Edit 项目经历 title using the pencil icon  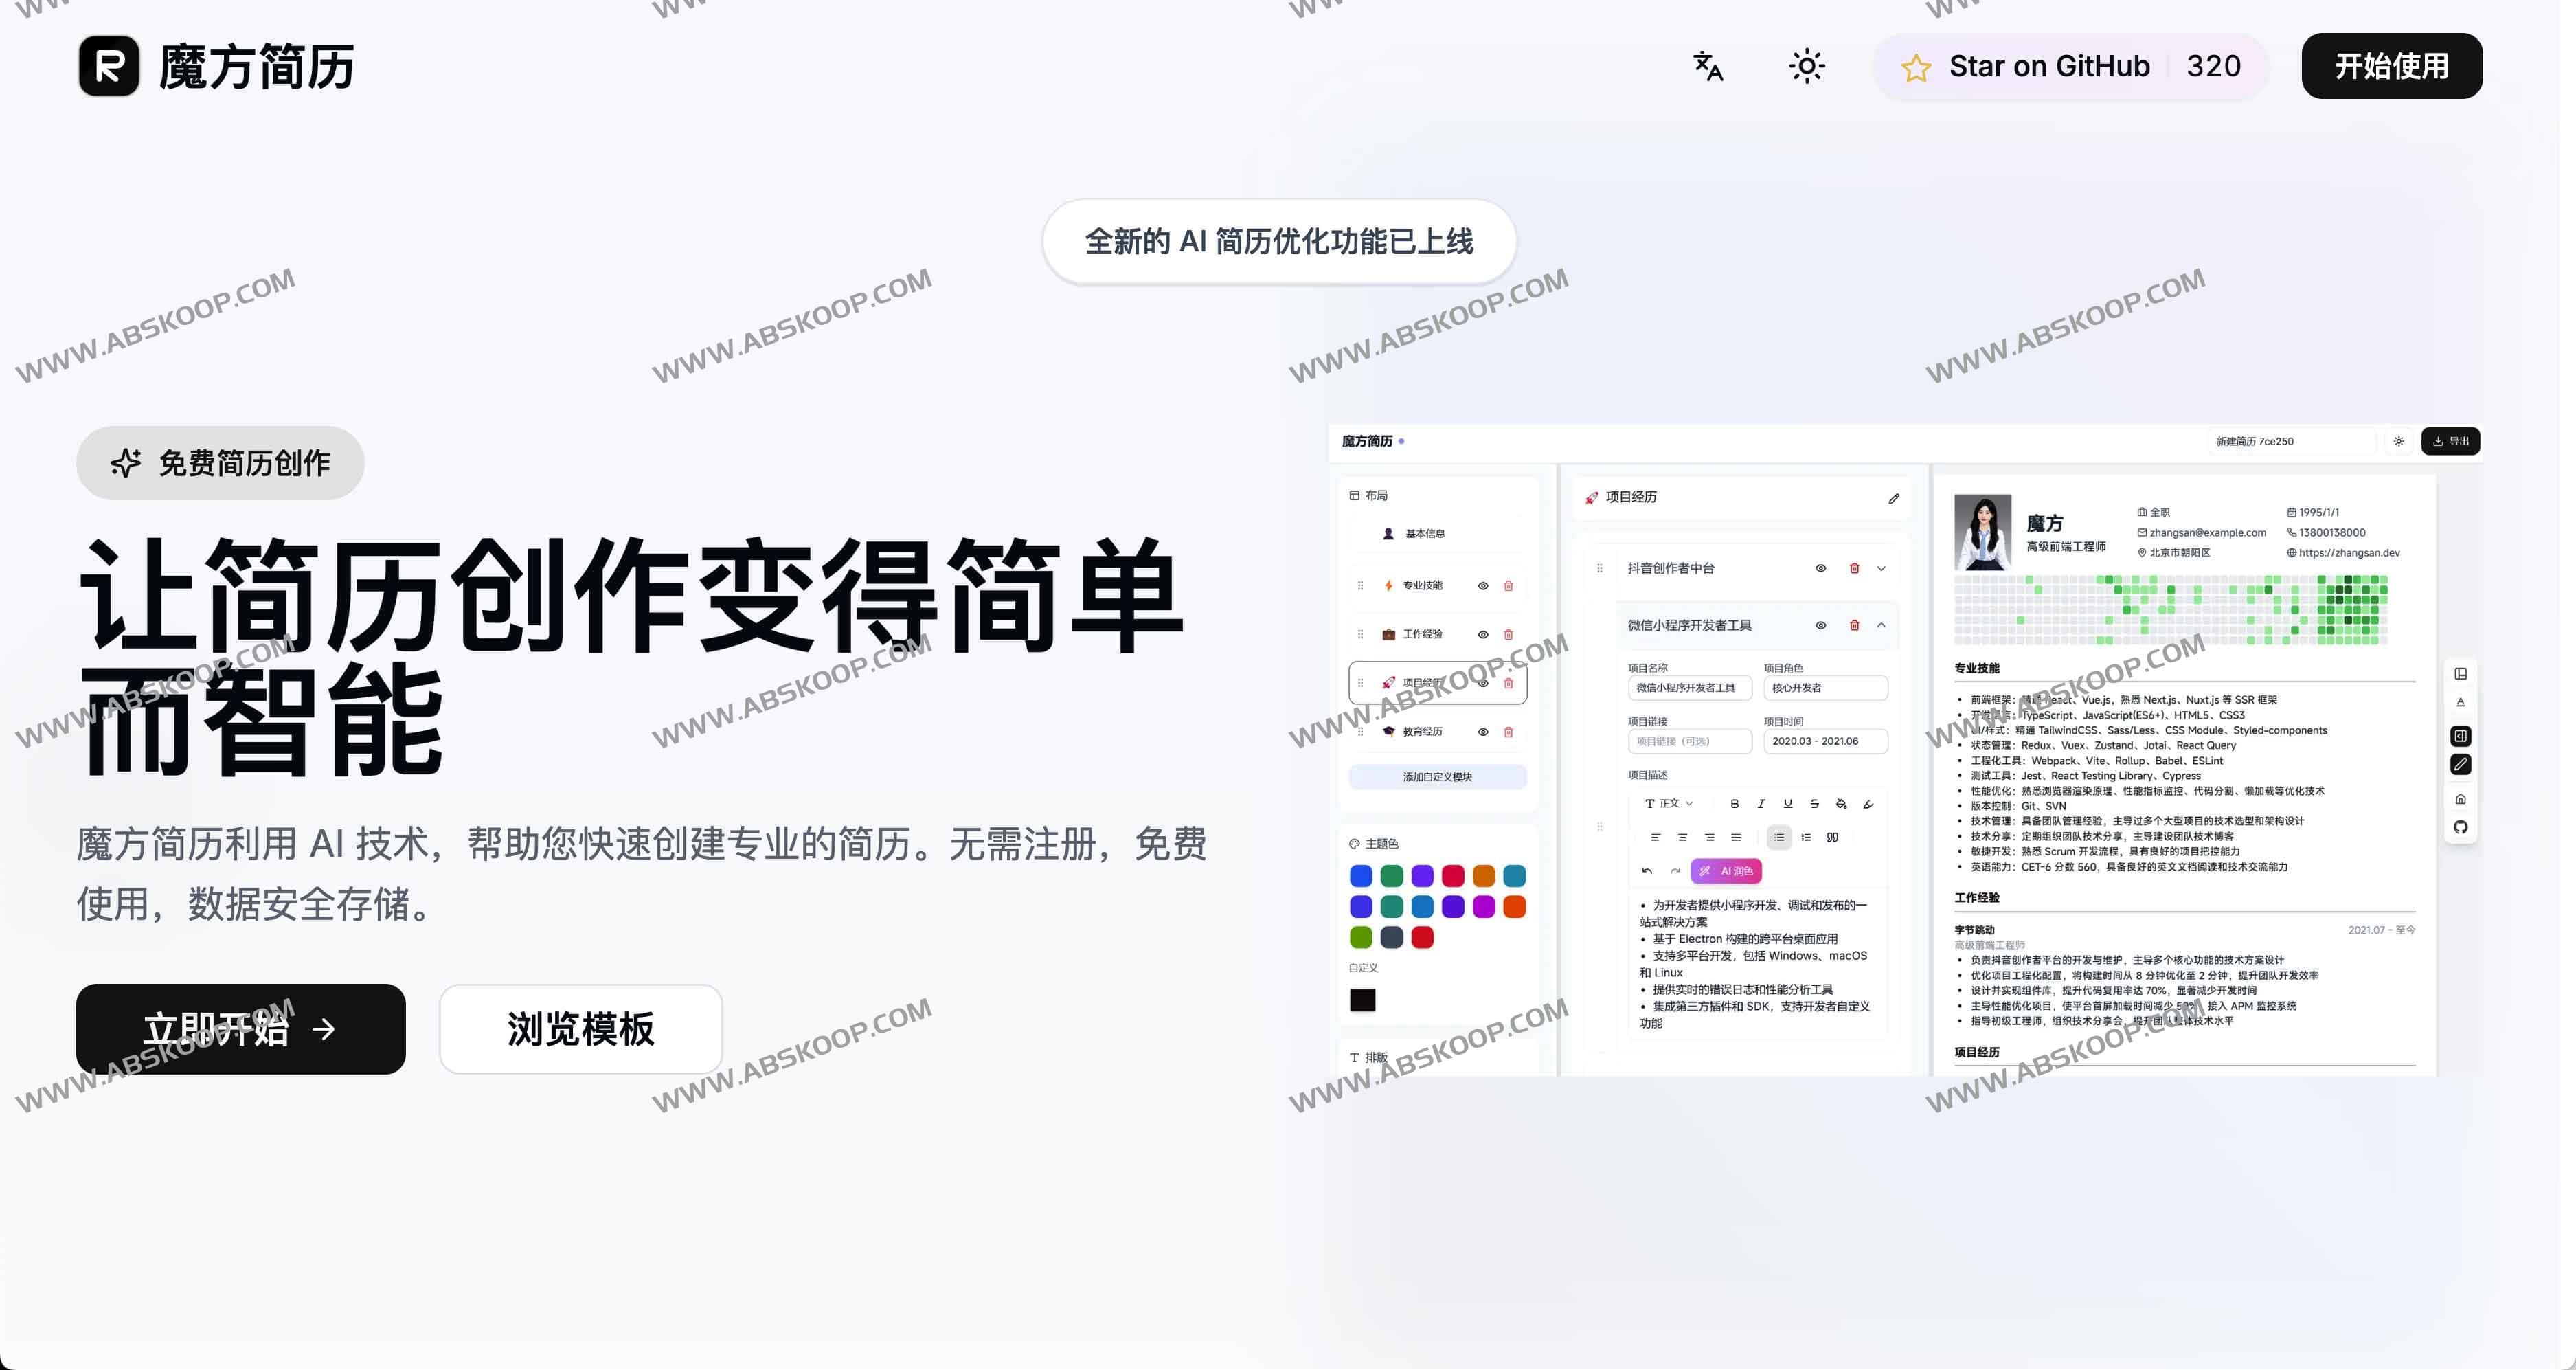[x=1893, y=499]
